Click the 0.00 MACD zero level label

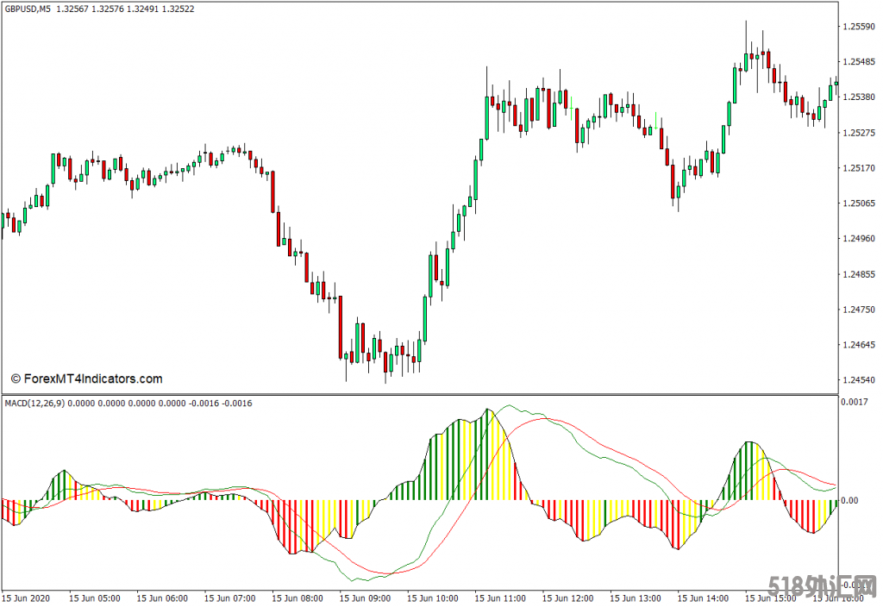click(x=850, y=500)
